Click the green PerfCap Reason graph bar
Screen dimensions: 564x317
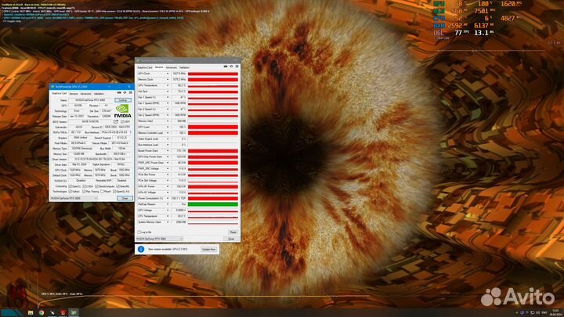click(212, 204)
